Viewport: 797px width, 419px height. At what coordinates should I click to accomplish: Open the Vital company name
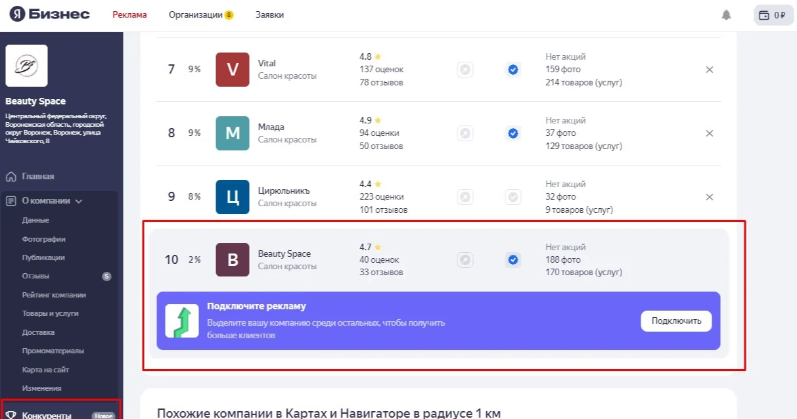(x=267, y=63)
